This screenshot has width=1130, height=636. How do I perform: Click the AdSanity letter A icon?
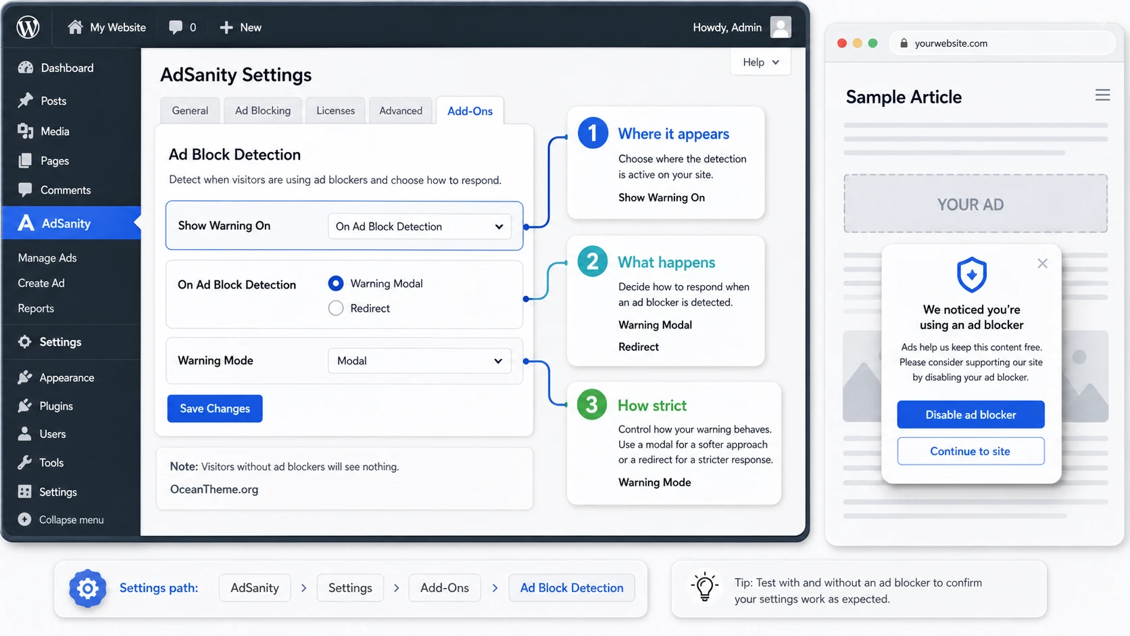pos(26,223)
